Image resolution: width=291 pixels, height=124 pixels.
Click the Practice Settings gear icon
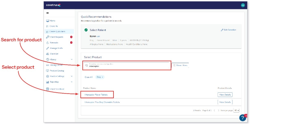(x=48, y=76)
